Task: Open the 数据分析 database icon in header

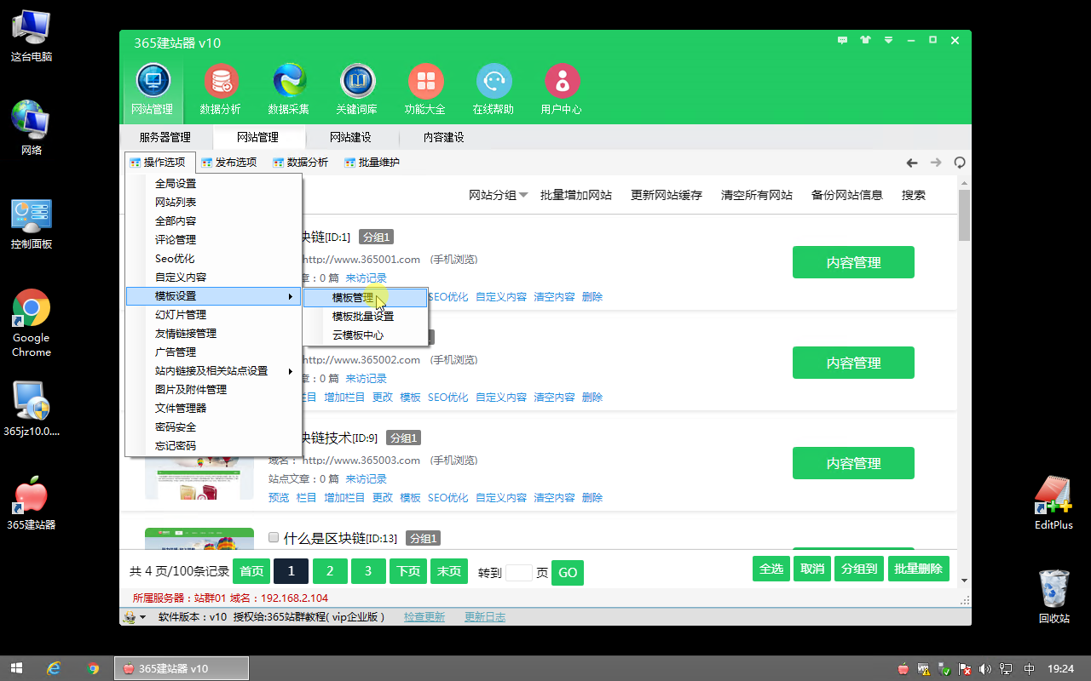Action: (x=221, y=82)
